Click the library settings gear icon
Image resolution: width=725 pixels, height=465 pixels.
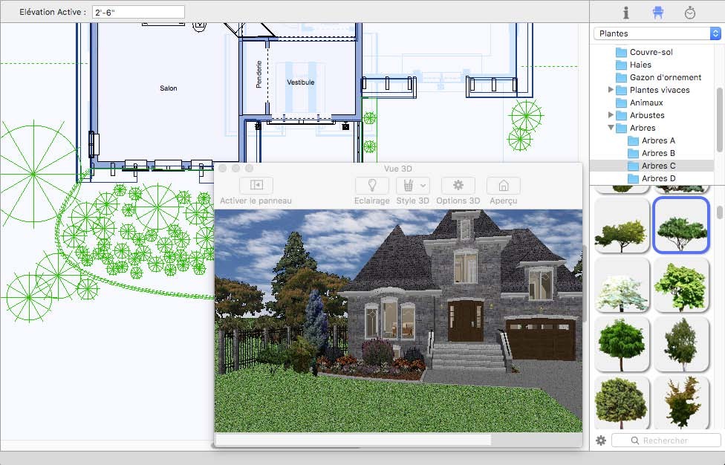point(601,440)
